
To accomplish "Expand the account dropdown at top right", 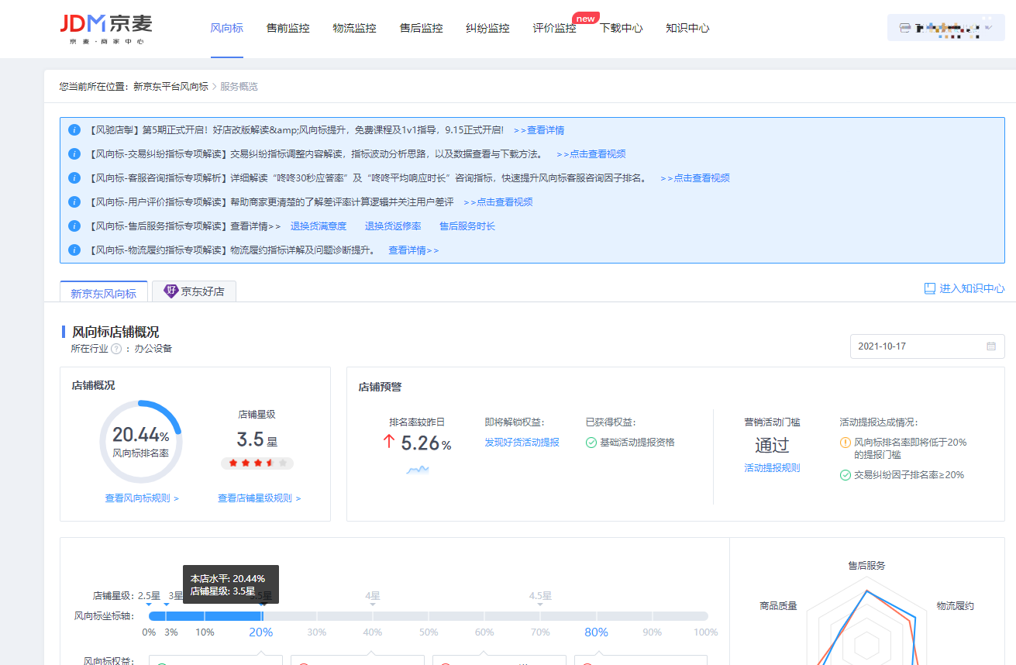I will pos(945,28).
